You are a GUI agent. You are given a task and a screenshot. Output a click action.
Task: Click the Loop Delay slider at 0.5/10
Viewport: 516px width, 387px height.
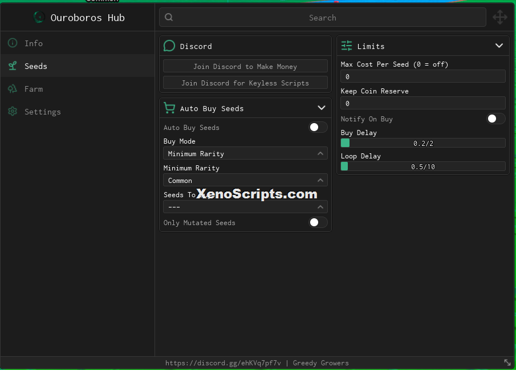pyautogui.click(x=423, y=166)
